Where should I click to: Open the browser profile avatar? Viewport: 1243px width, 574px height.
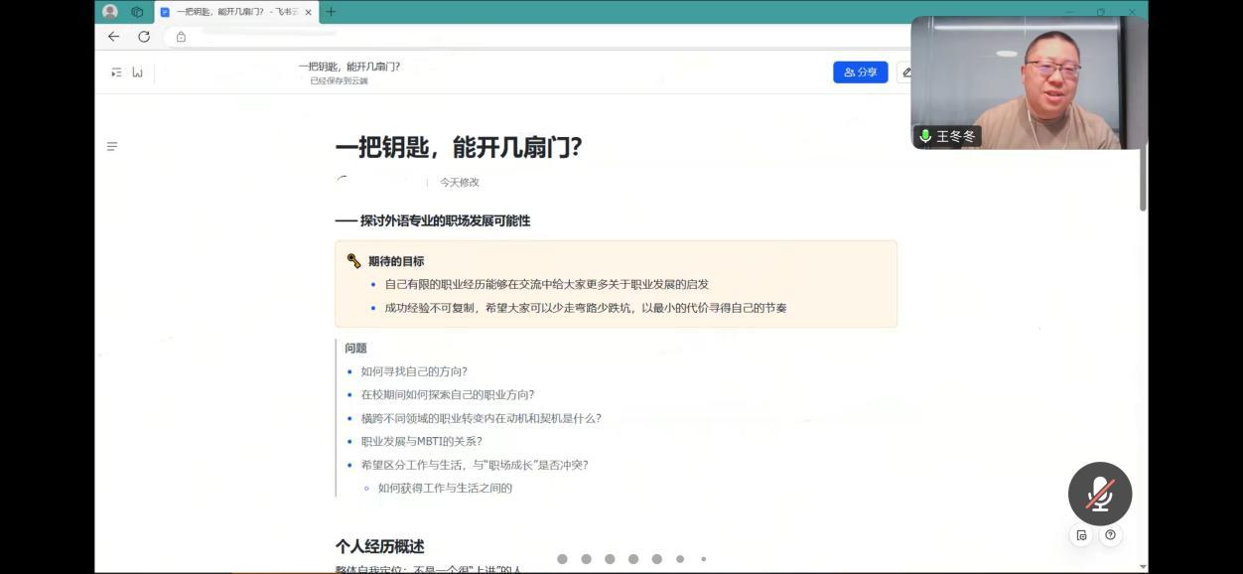110,12
